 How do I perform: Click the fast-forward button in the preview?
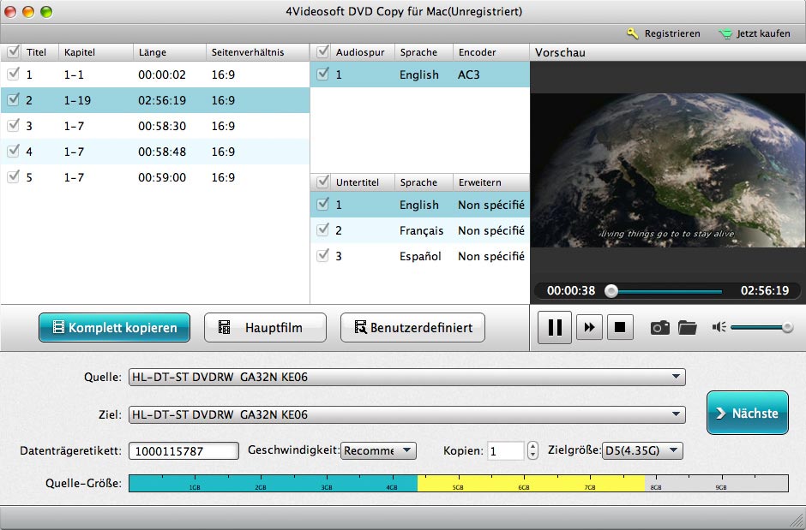(x=589, y=327)
